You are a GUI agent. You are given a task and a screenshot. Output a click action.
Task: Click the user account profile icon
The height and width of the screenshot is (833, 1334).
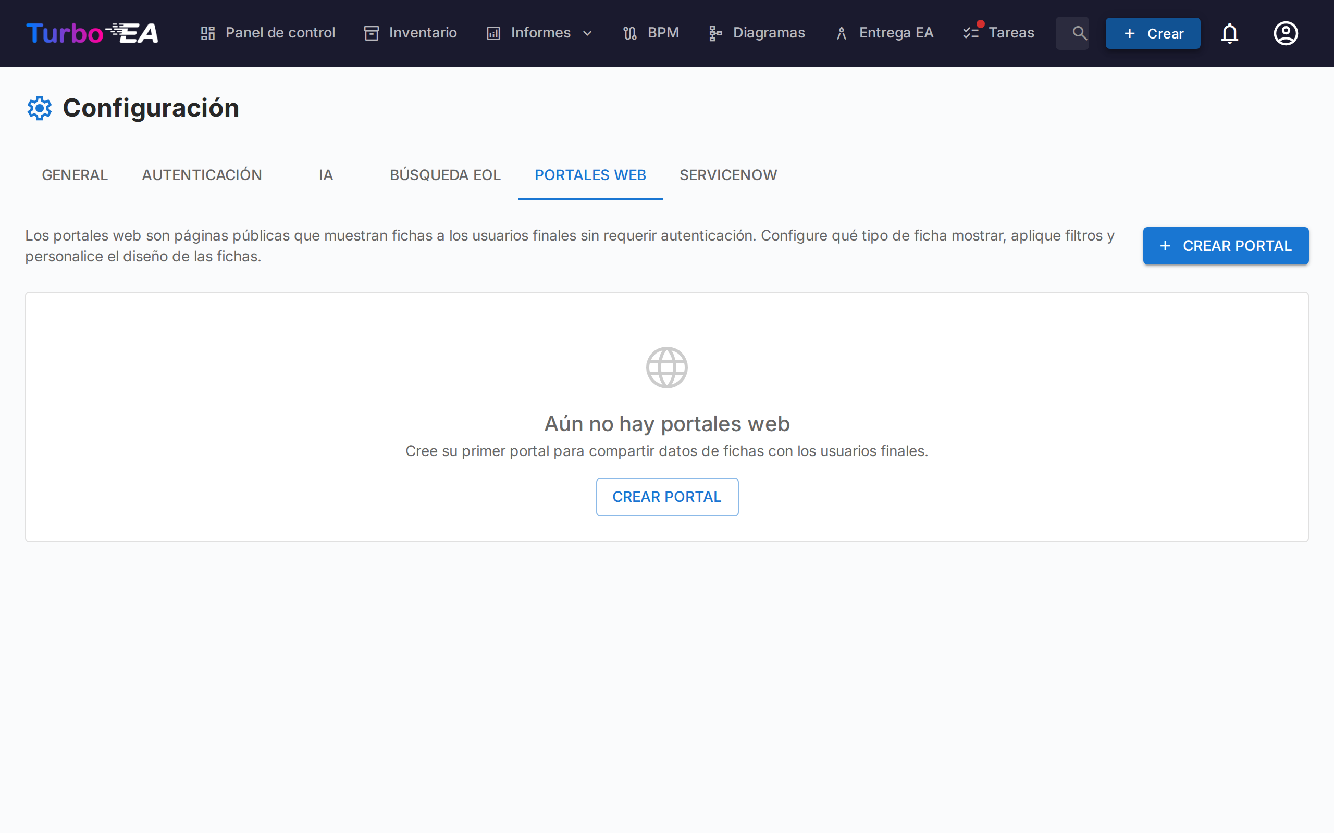pos(1286,33)
